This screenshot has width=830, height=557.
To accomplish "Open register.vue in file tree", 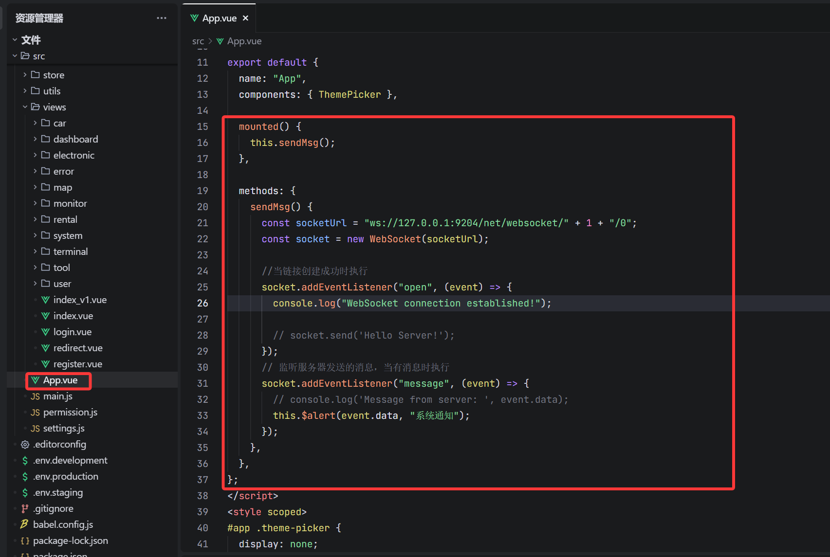I will [x=77, y=364].
